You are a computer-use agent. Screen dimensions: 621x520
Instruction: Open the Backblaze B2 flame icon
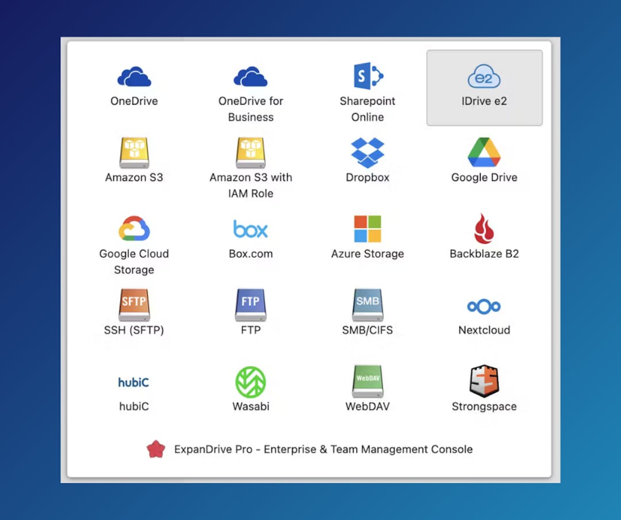484,232
